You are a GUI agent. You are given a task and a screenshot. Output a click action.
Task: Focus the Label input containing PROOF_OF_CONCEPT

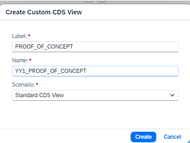tap(95, 47)
